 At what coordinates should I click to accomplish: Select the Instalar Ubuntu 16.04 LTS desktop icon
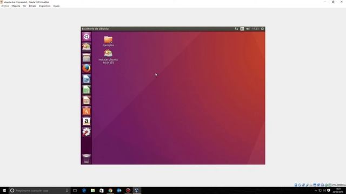tap(108, 57)
